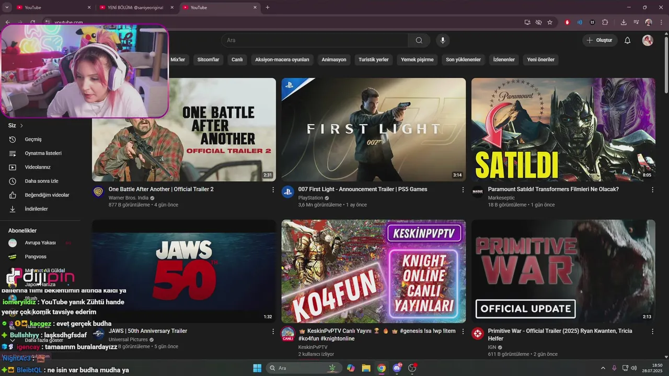
Task: Open options menu for One Battle After Another
Action: click(273, 190)
